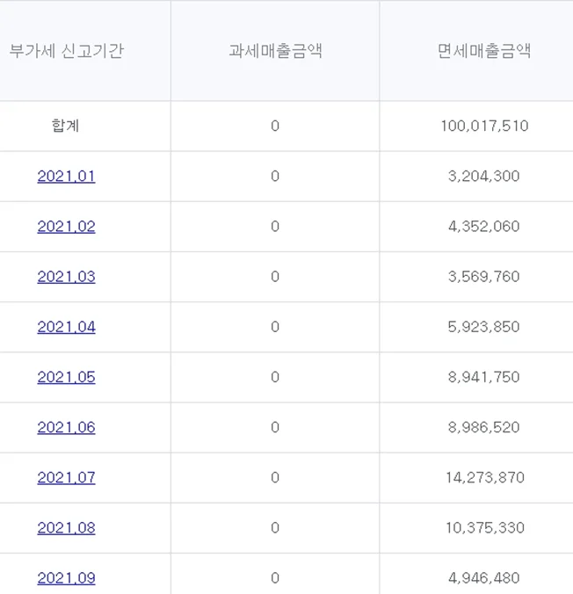
Task: Select the 14,273,870 amount cell
Action: click(484, 478)
